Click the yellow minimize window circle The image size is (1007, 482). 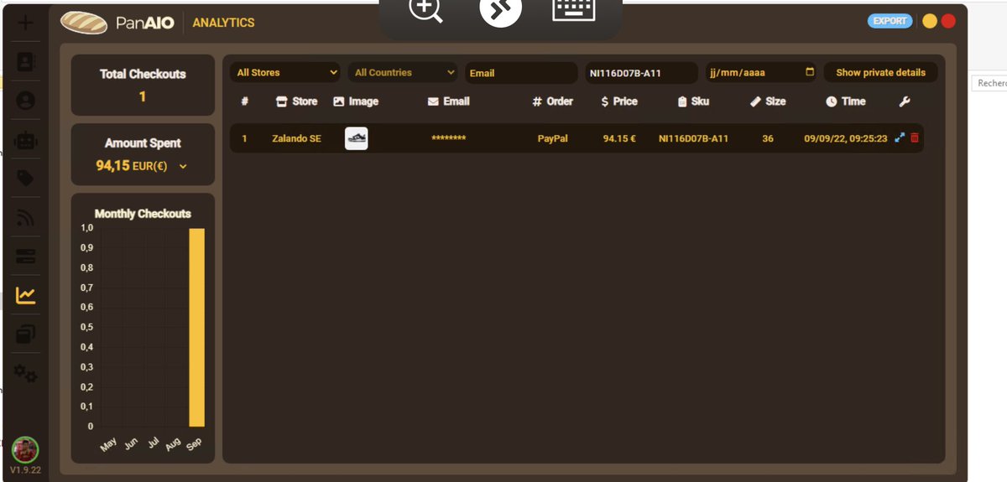[x=930, y=22]
